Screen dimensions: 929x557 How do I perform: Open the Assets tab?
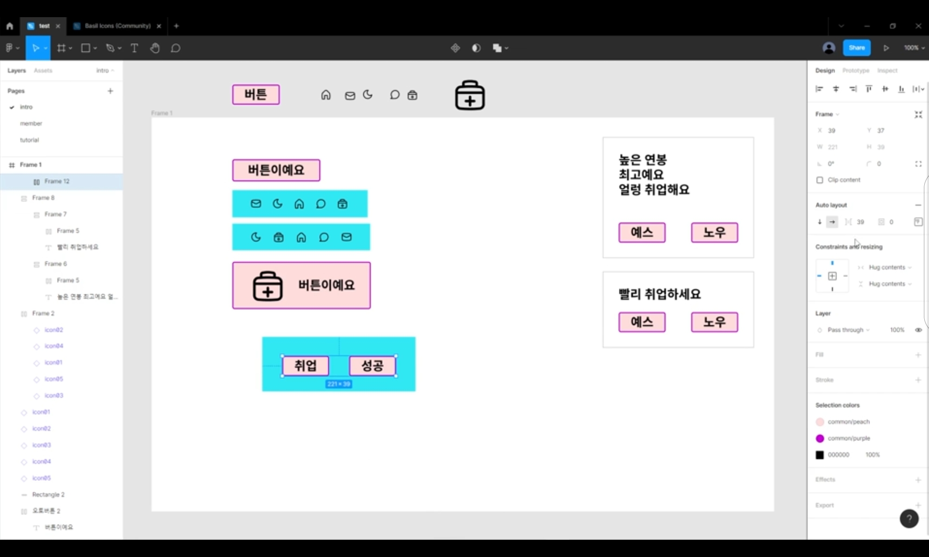pos(43,71)
